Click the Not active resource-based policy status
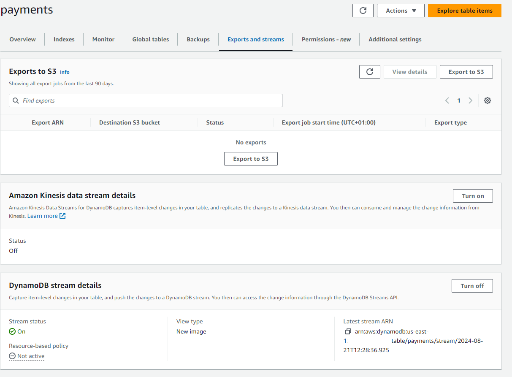This screenshot has height=377, width=512. click(27, 356)
